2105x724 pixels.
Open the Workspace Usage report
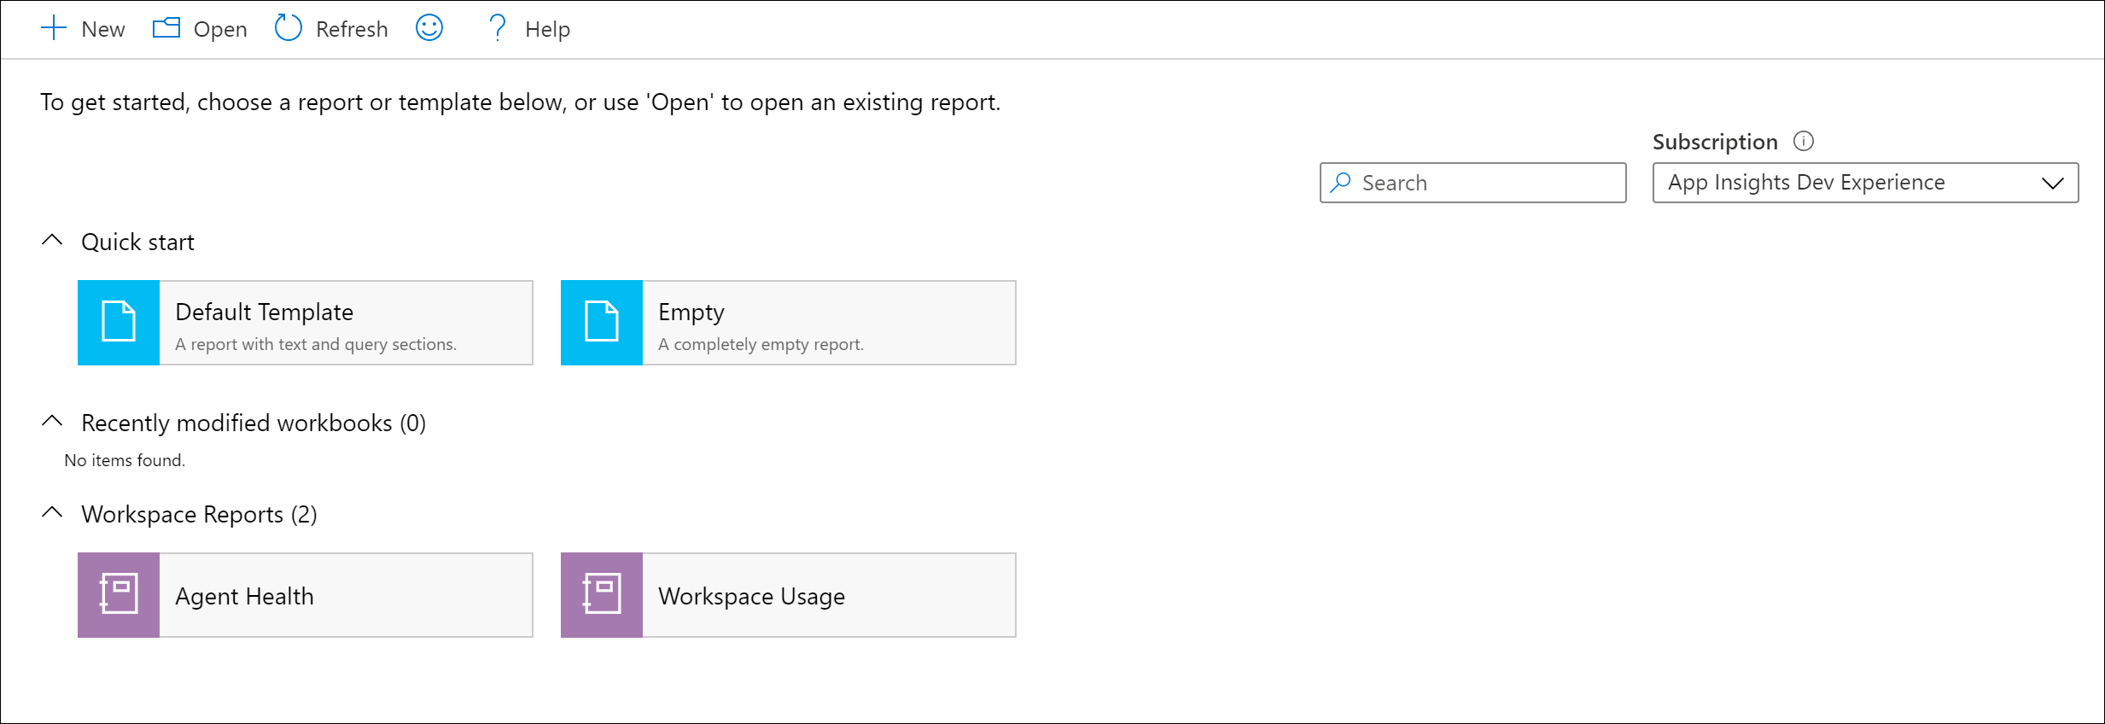pyautogui.click(x=751, y=596)
